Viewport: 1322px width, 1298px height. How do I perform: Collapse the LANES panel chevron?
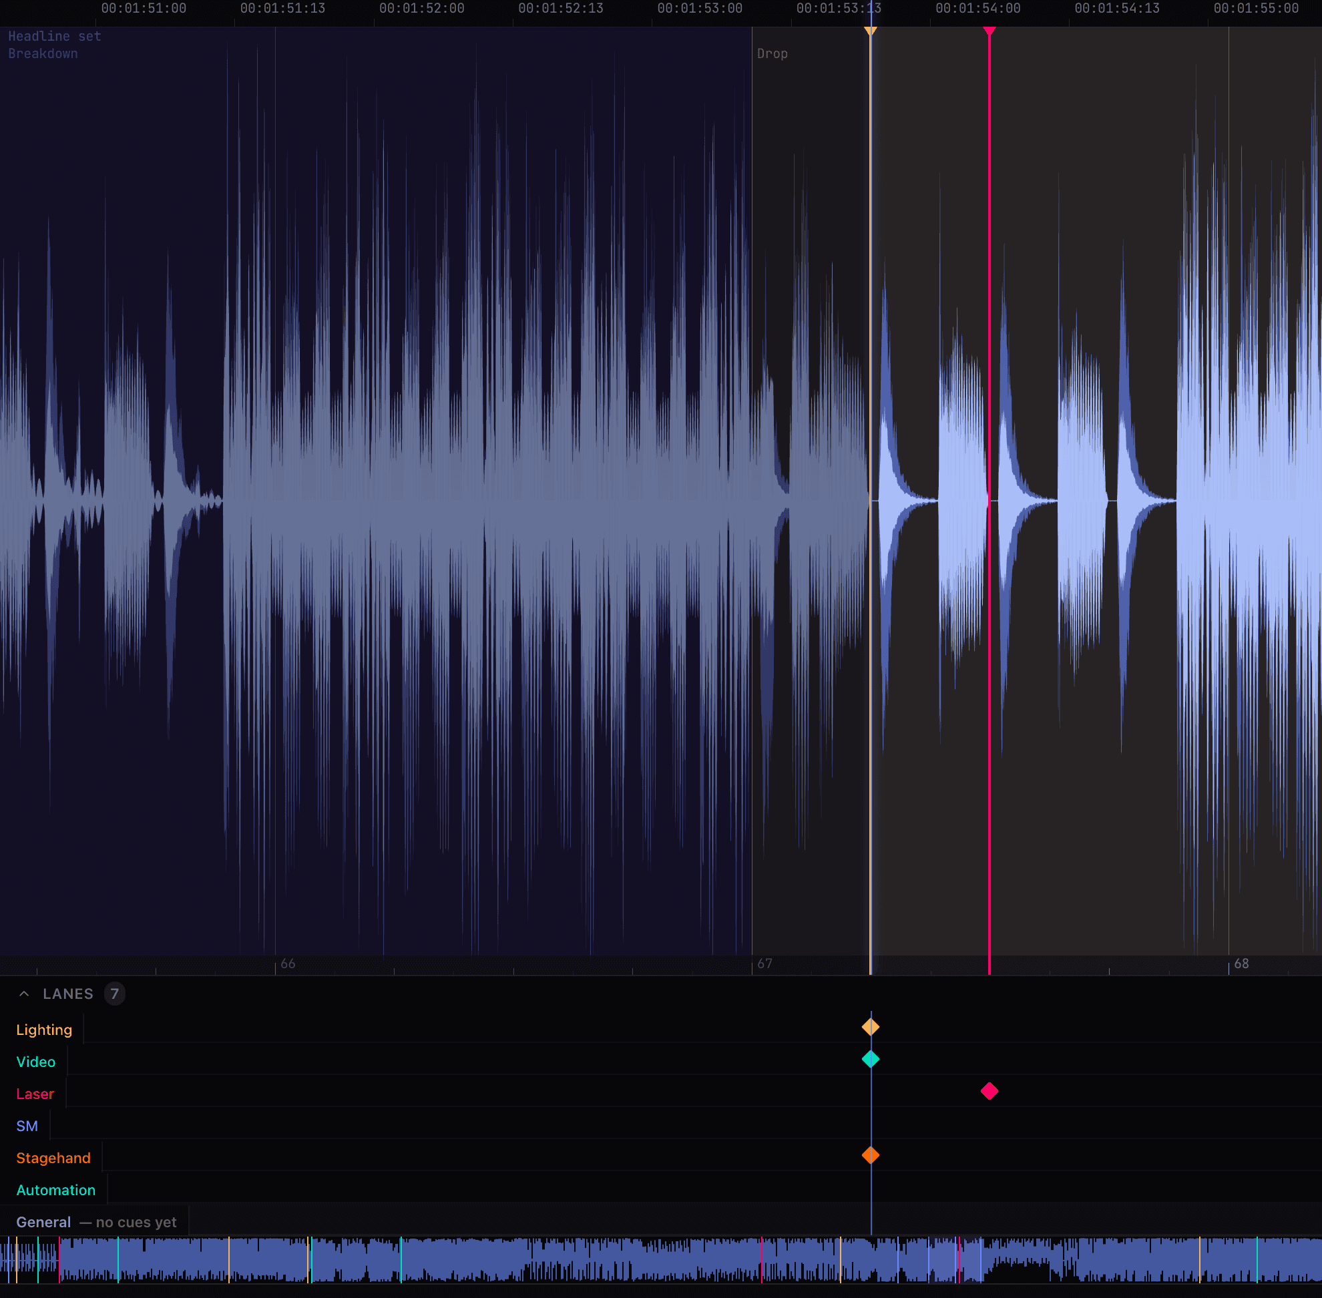click(24, 994)
